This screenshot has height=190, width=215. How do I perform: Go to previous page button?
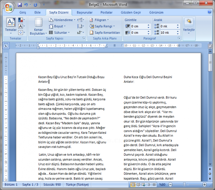pos(210,169)
